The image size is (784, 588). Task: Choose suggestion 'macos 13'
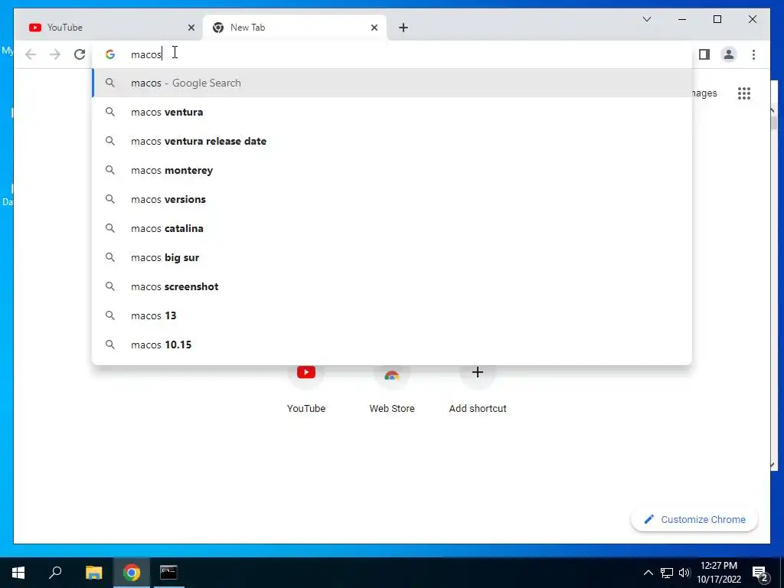[x=392, y=315]
